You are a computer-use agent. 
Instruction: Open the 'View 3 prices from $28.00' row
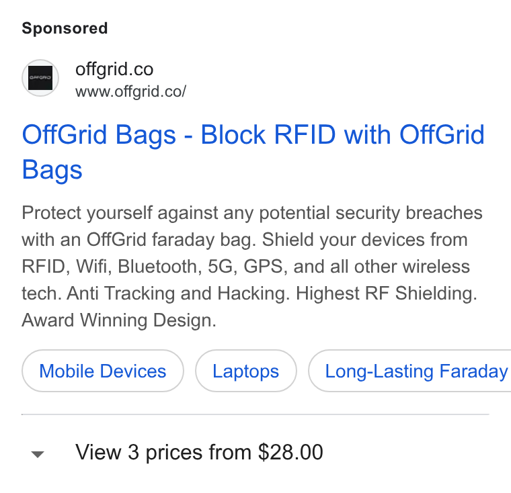pos(255,452)
